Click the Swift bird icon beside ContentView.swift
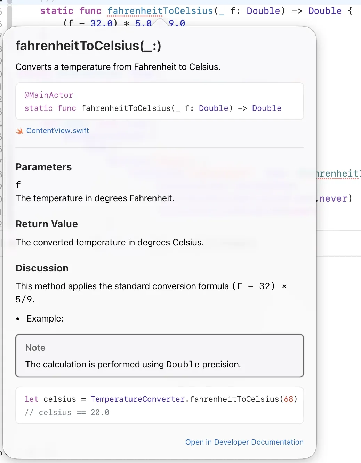 click(x=19, y=131)
